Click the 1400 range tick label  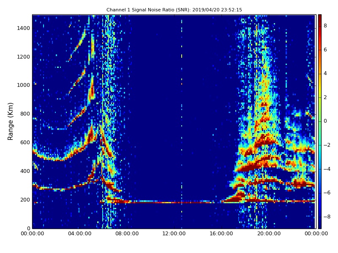[x=24, y=28]
